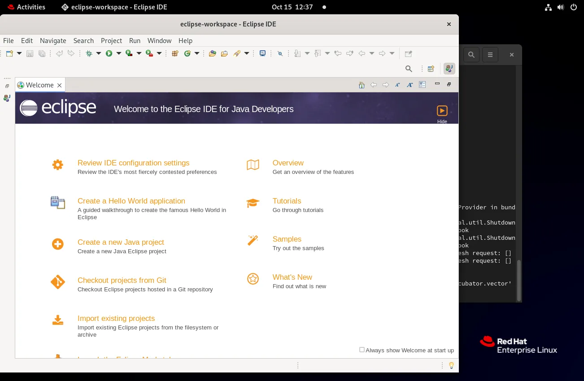Screen dimensions: 584x381
Task: Click the Save disk icon
Action: tap(30, 53)
